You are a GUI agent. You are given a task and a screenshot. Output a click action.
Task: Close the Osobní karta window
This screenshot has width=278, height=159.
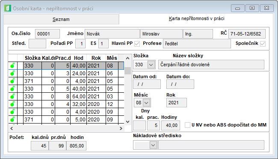[266, 8]
